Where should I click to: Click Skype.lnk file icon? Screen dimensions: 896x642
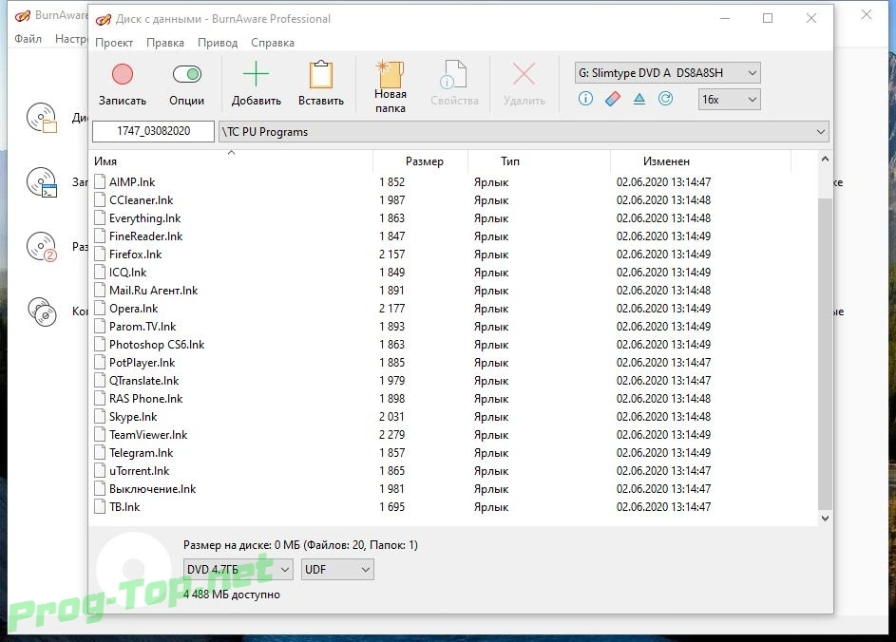coord(100,416)
